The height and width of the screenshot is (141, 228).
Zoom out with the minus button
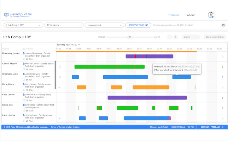[x=170, y=37]
